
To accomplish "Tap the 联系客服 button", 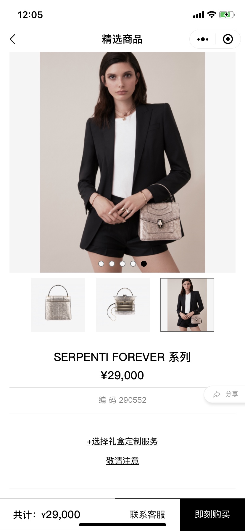I will 147,515.
